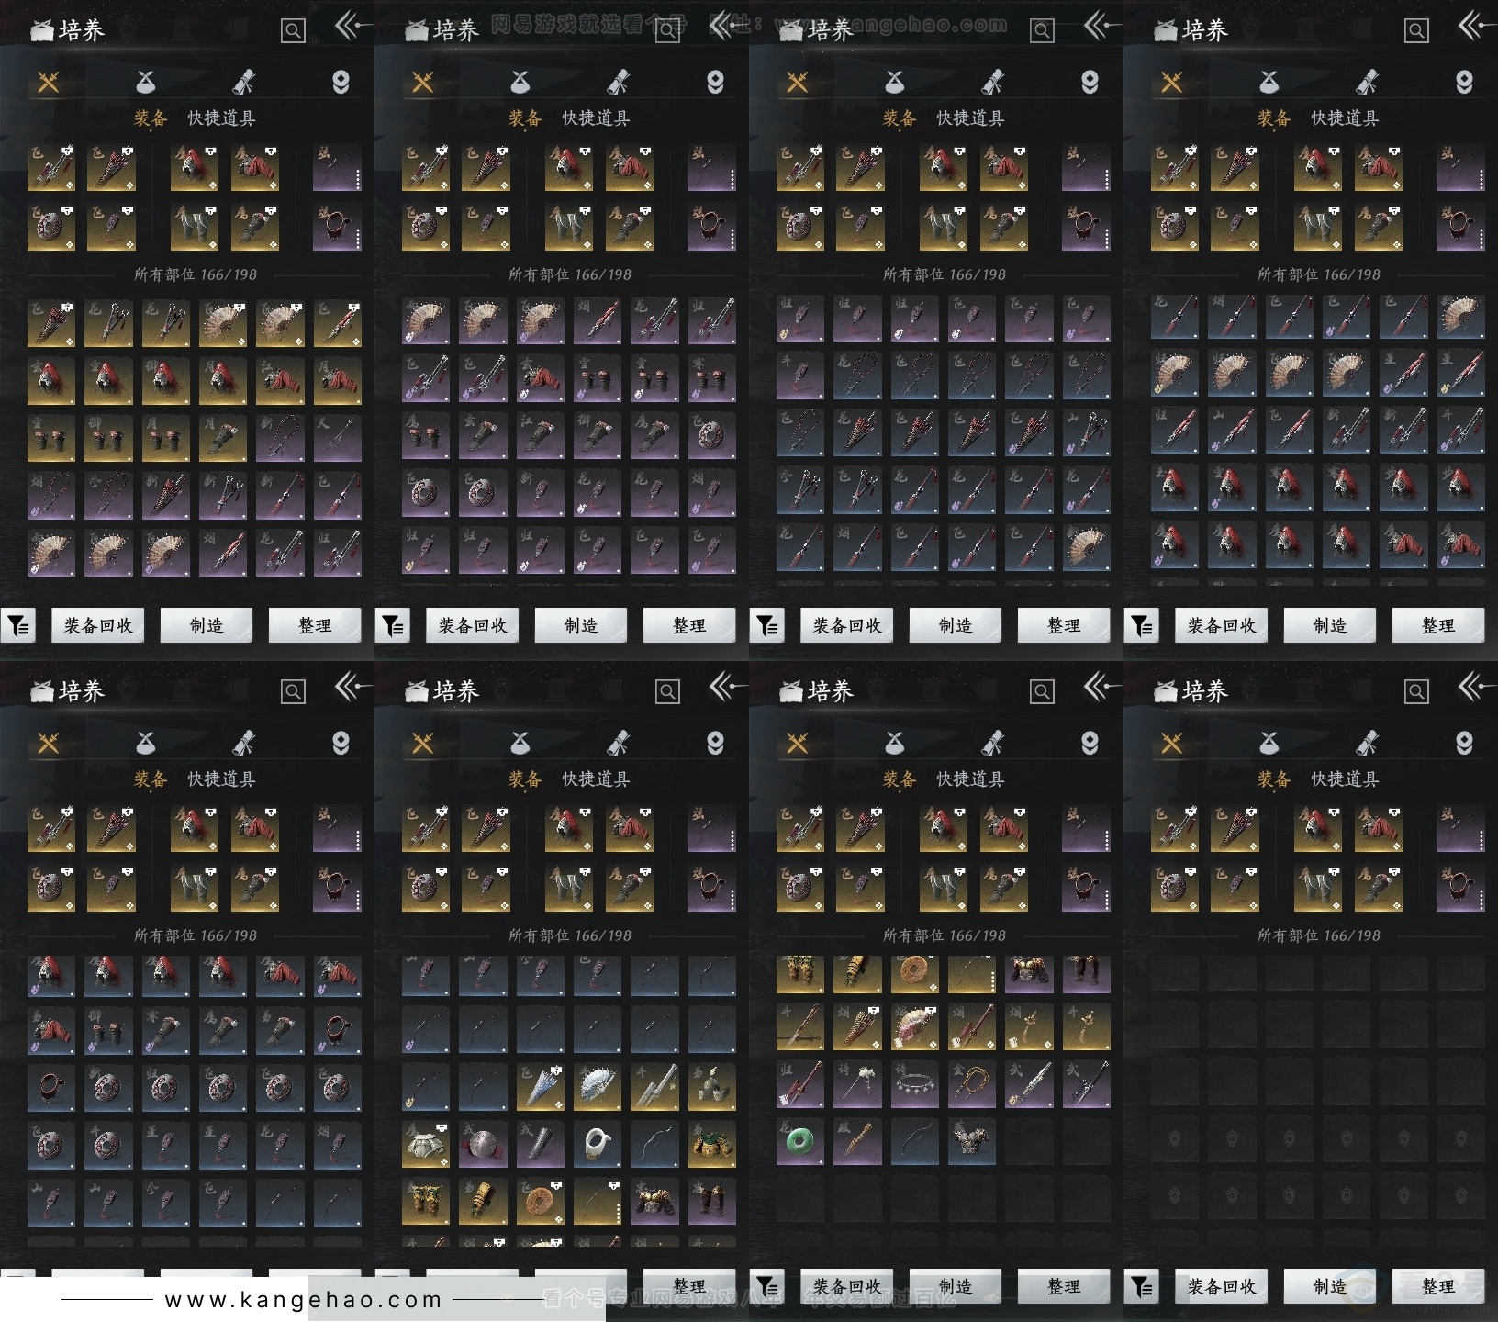Click 整理 in top-left panel
Image resolution: width=1498 pixels, height=1322 pixels.
coord(315,626)
